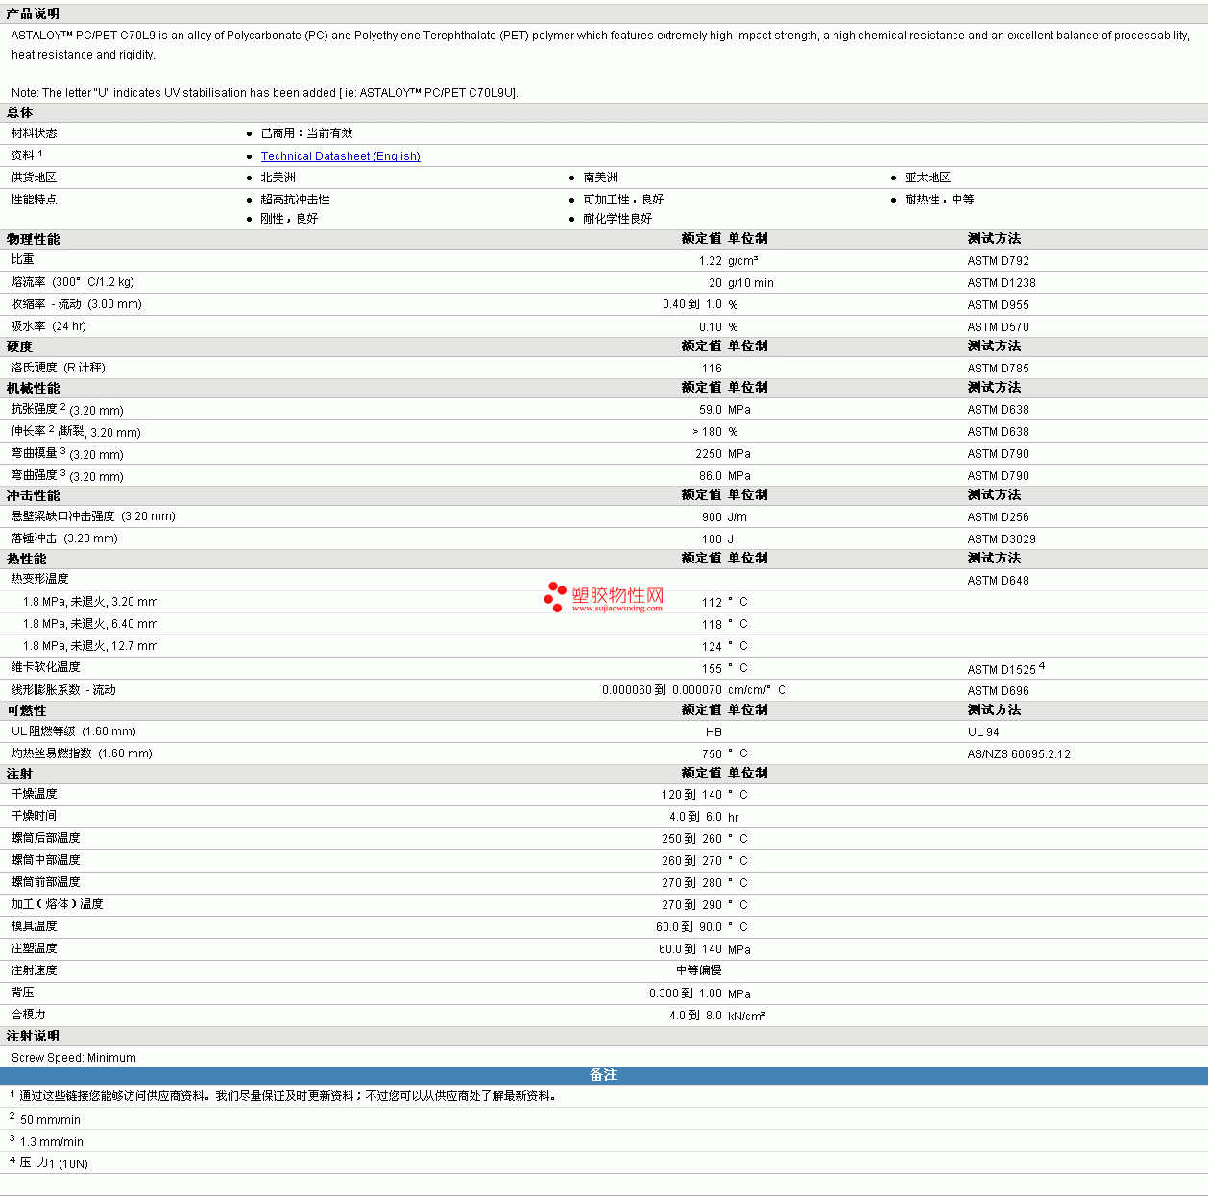
Task: Click the 干燥时间 label
Action: pos(35,816)
